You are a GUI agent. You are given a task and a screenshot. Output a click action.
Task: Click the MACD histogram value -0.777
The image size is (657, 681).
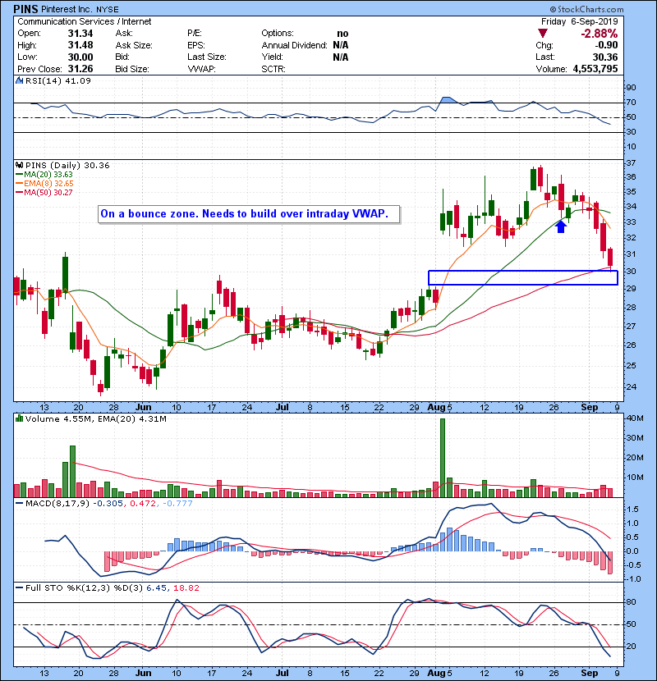click(x=177, y=504)
